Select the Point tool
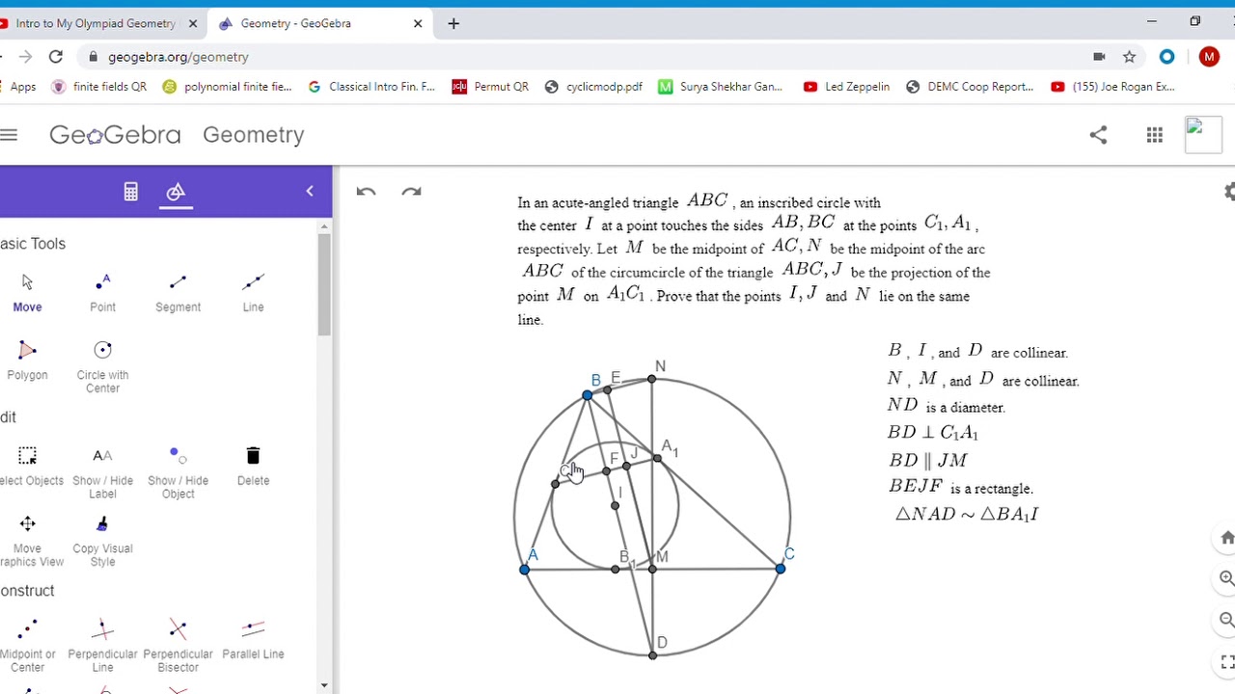The height and width of the screenshot is (694, 1235). tap(102, 292)
